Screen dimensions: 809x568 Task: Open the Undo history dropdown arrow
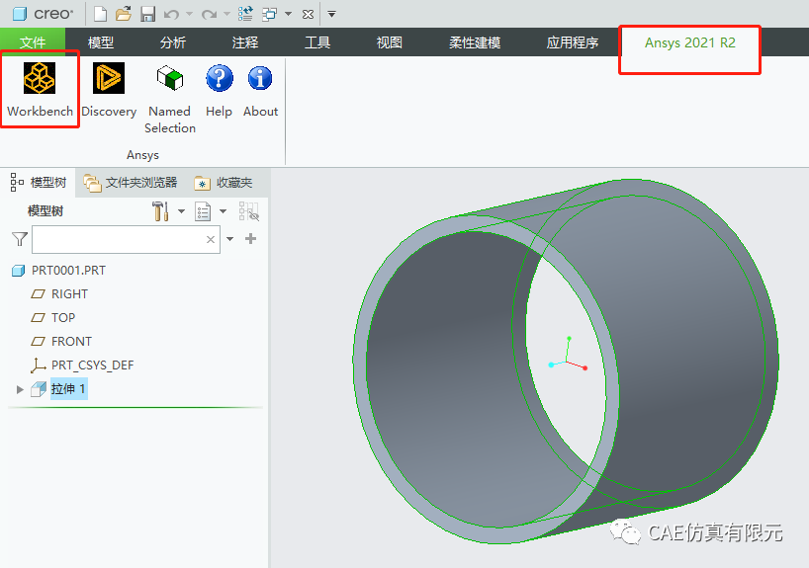[189, 15]
